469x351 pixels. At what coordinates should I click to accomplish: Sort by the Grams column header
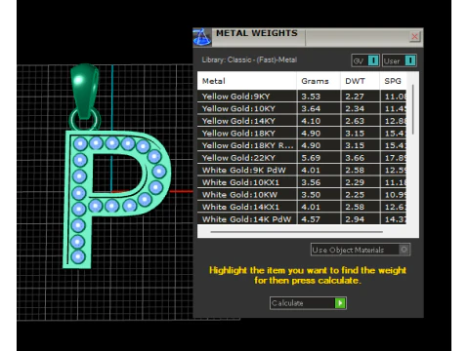coord(319,81)
